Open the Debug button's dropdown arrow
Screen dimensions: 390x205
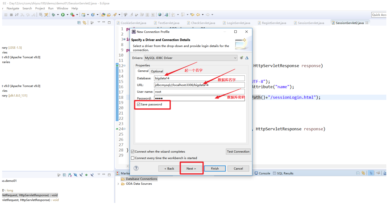coord(58,15)
